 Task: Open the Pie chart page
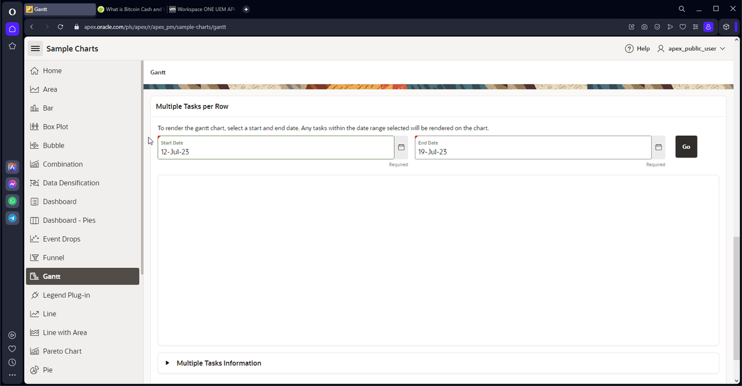pyautogui.click(x=83, y=370)
